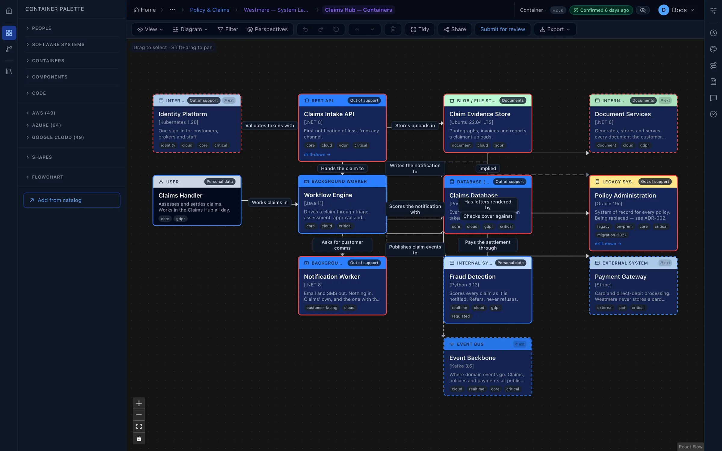The image size is (722, 451).
Task: Toggle the crossed-eye visibility button
Action: [643, 10]
